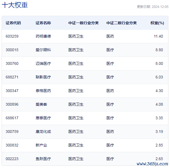This screenshot has height=168, width=170.
Task: Select security code 300759
Action: (12, 132)
